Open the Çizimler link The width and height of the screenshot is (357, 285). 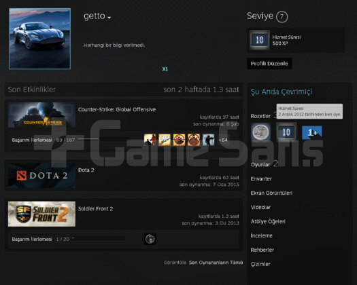click(x=260, y=264)
